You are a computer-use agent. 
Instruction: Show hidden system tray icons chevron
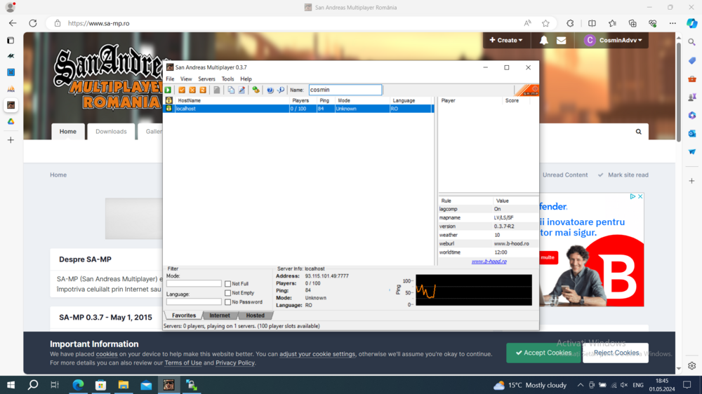[581, 385]
